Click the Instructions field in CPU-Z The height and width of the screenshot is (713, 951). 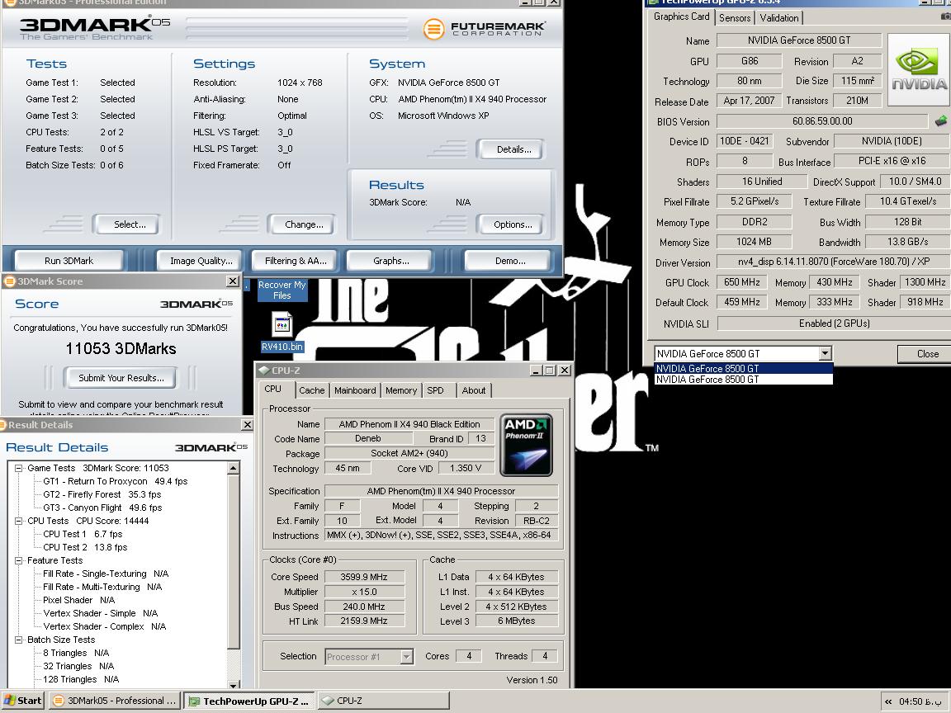(441, 536)
